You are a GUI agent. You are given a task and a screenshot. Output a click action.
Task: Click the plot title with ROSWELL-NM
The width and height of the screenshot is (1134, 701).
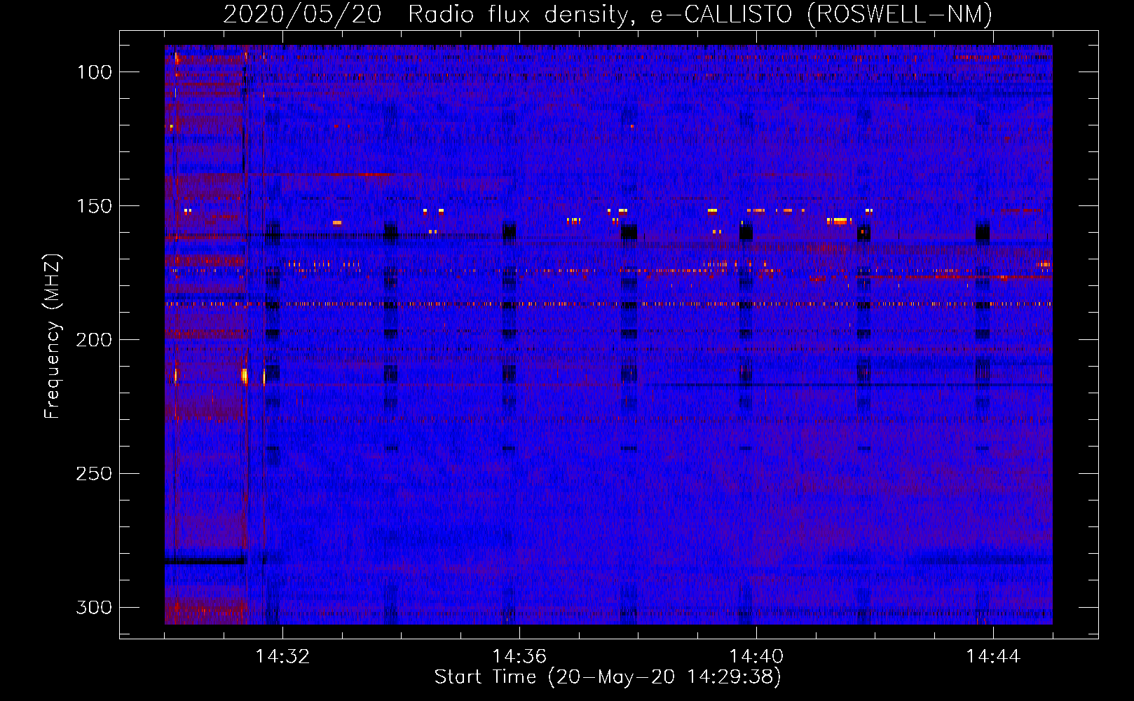coord(608,14)
